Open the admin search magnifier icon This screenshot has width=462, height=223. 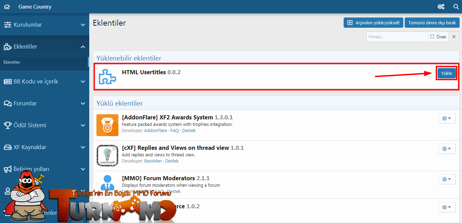[x=456, y=6]
